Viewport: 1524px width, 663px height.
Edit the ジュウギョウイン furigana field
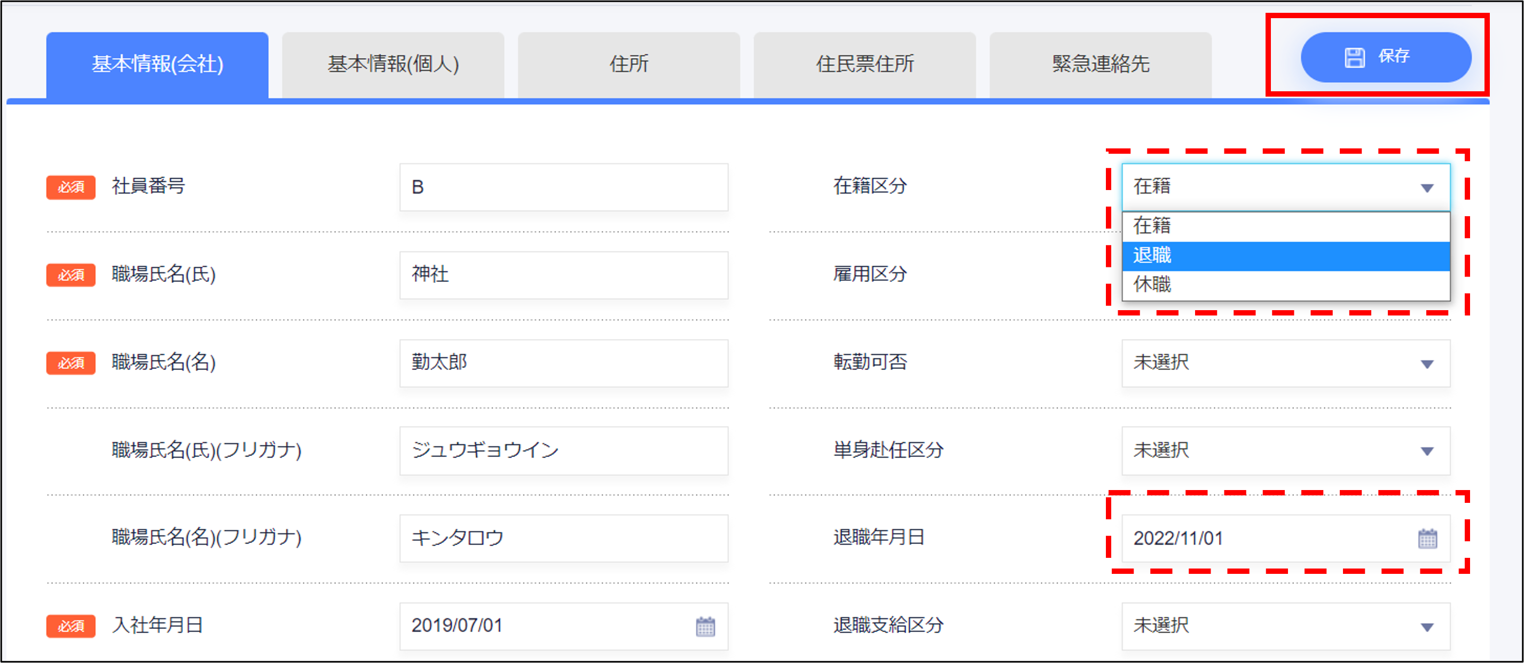tap(563, 451)
